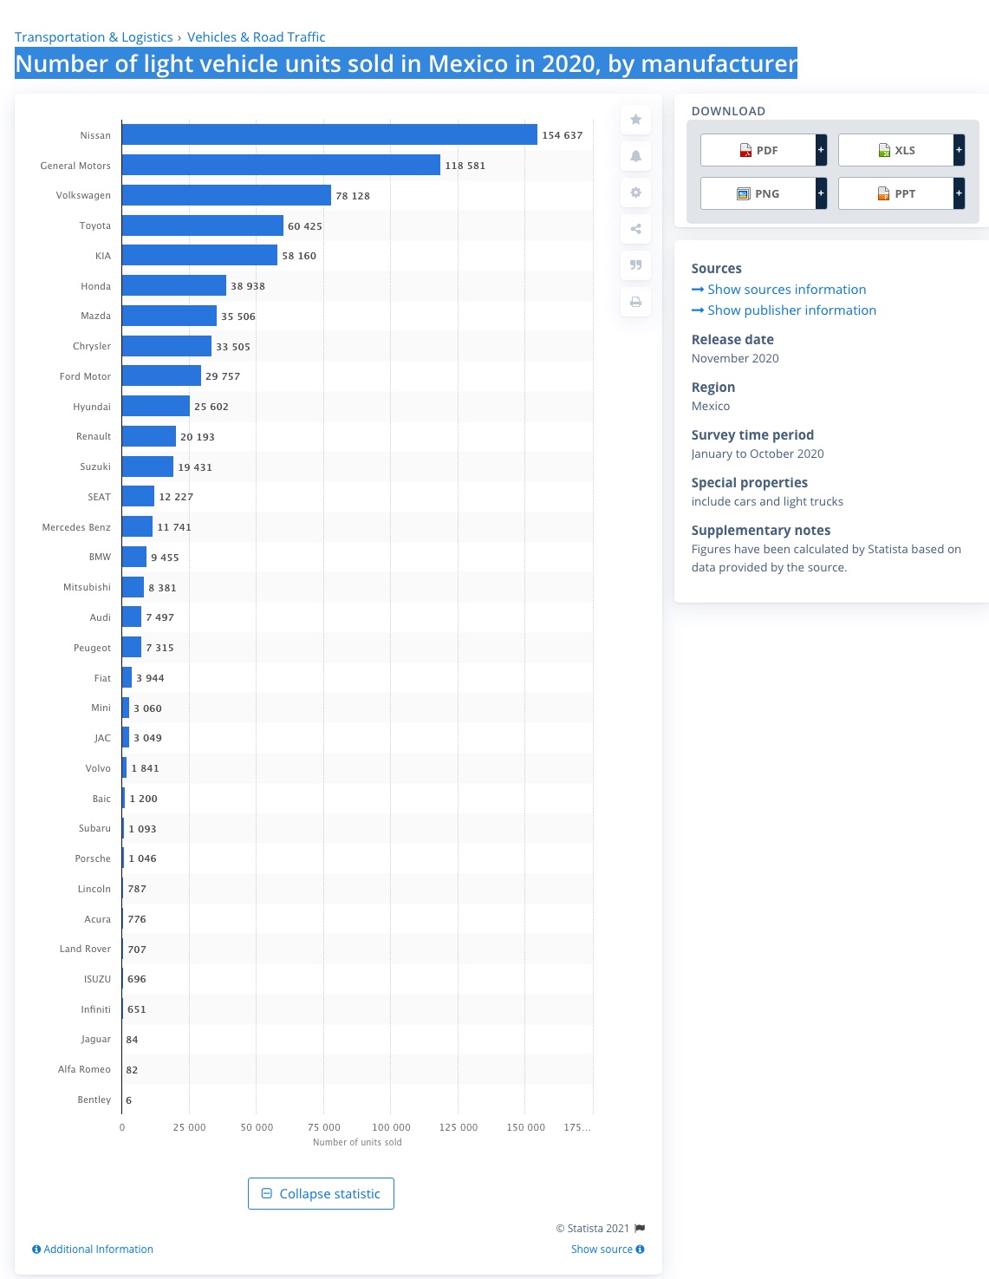Click the Nissan bar in chart

pyautogui.click(x=329, y=134)
